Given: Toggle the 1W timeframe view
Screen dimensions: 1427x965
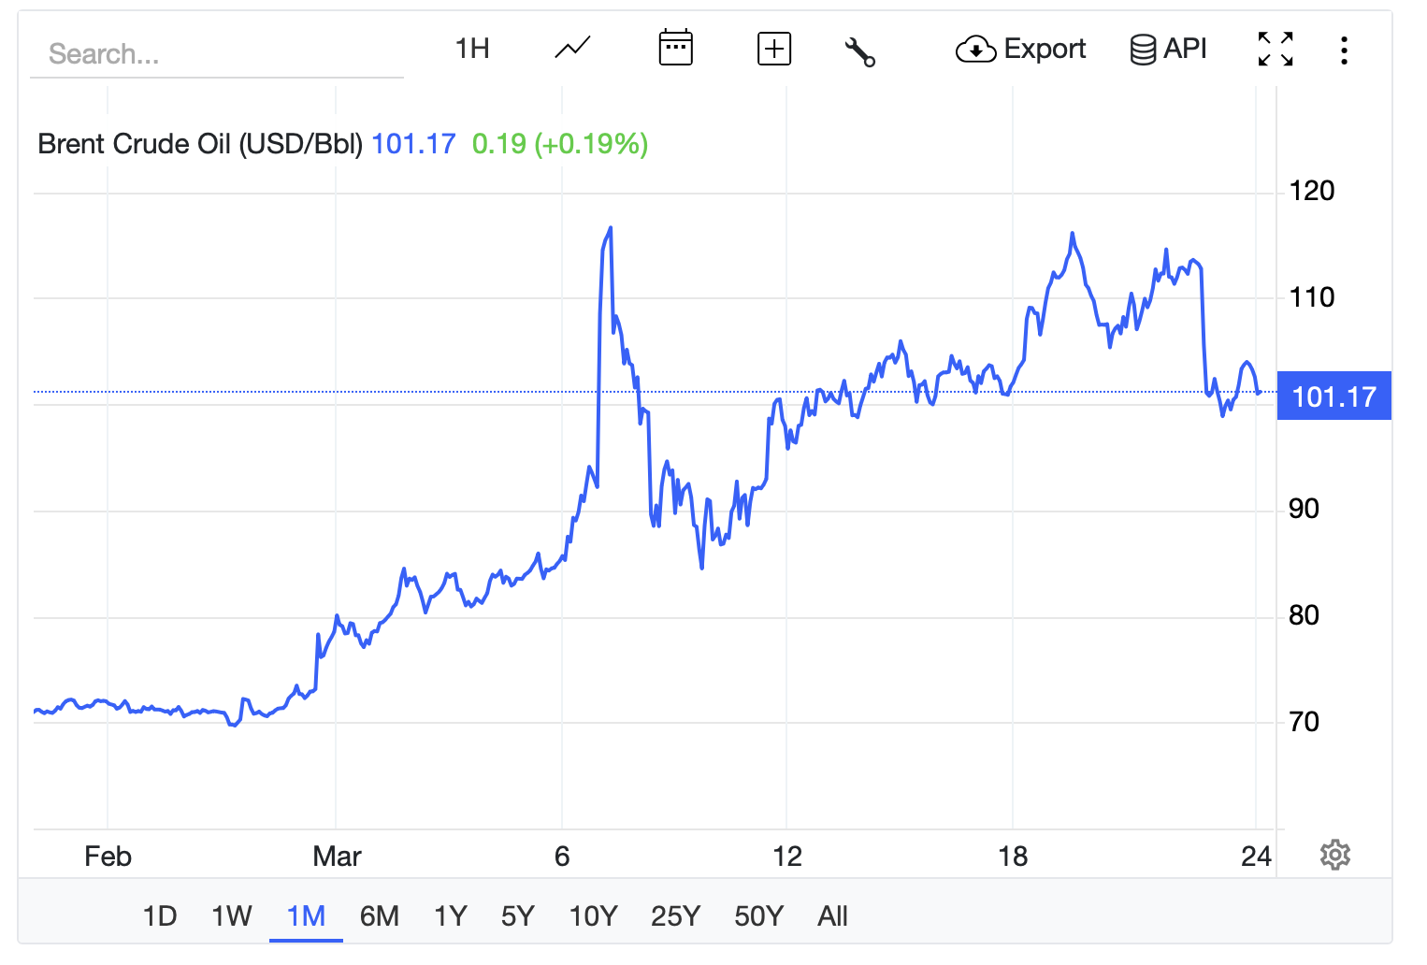Looking at the screenshot, I should point(231,916).
